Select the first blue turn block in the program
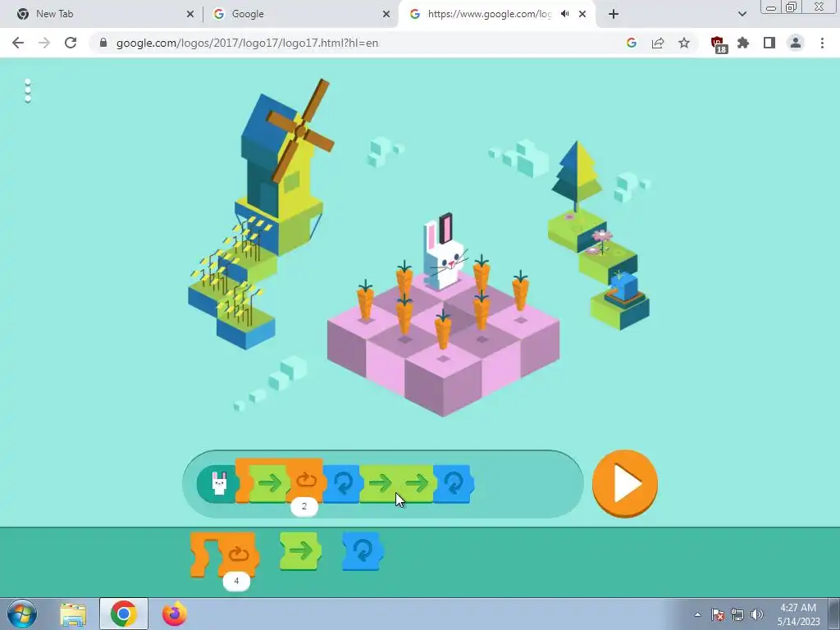Screen dimensions: 840x630 [342, 484]
